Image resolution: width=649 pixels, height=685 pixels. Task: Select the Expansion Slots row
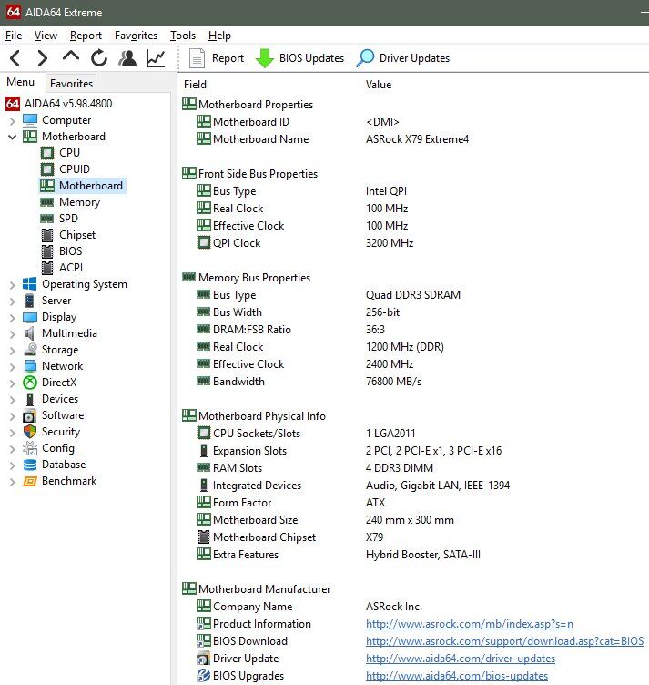413,450
